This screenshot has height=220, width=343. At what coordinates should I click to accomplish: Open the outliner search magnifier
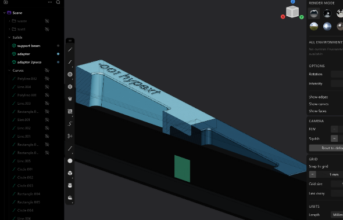(58, 2)
